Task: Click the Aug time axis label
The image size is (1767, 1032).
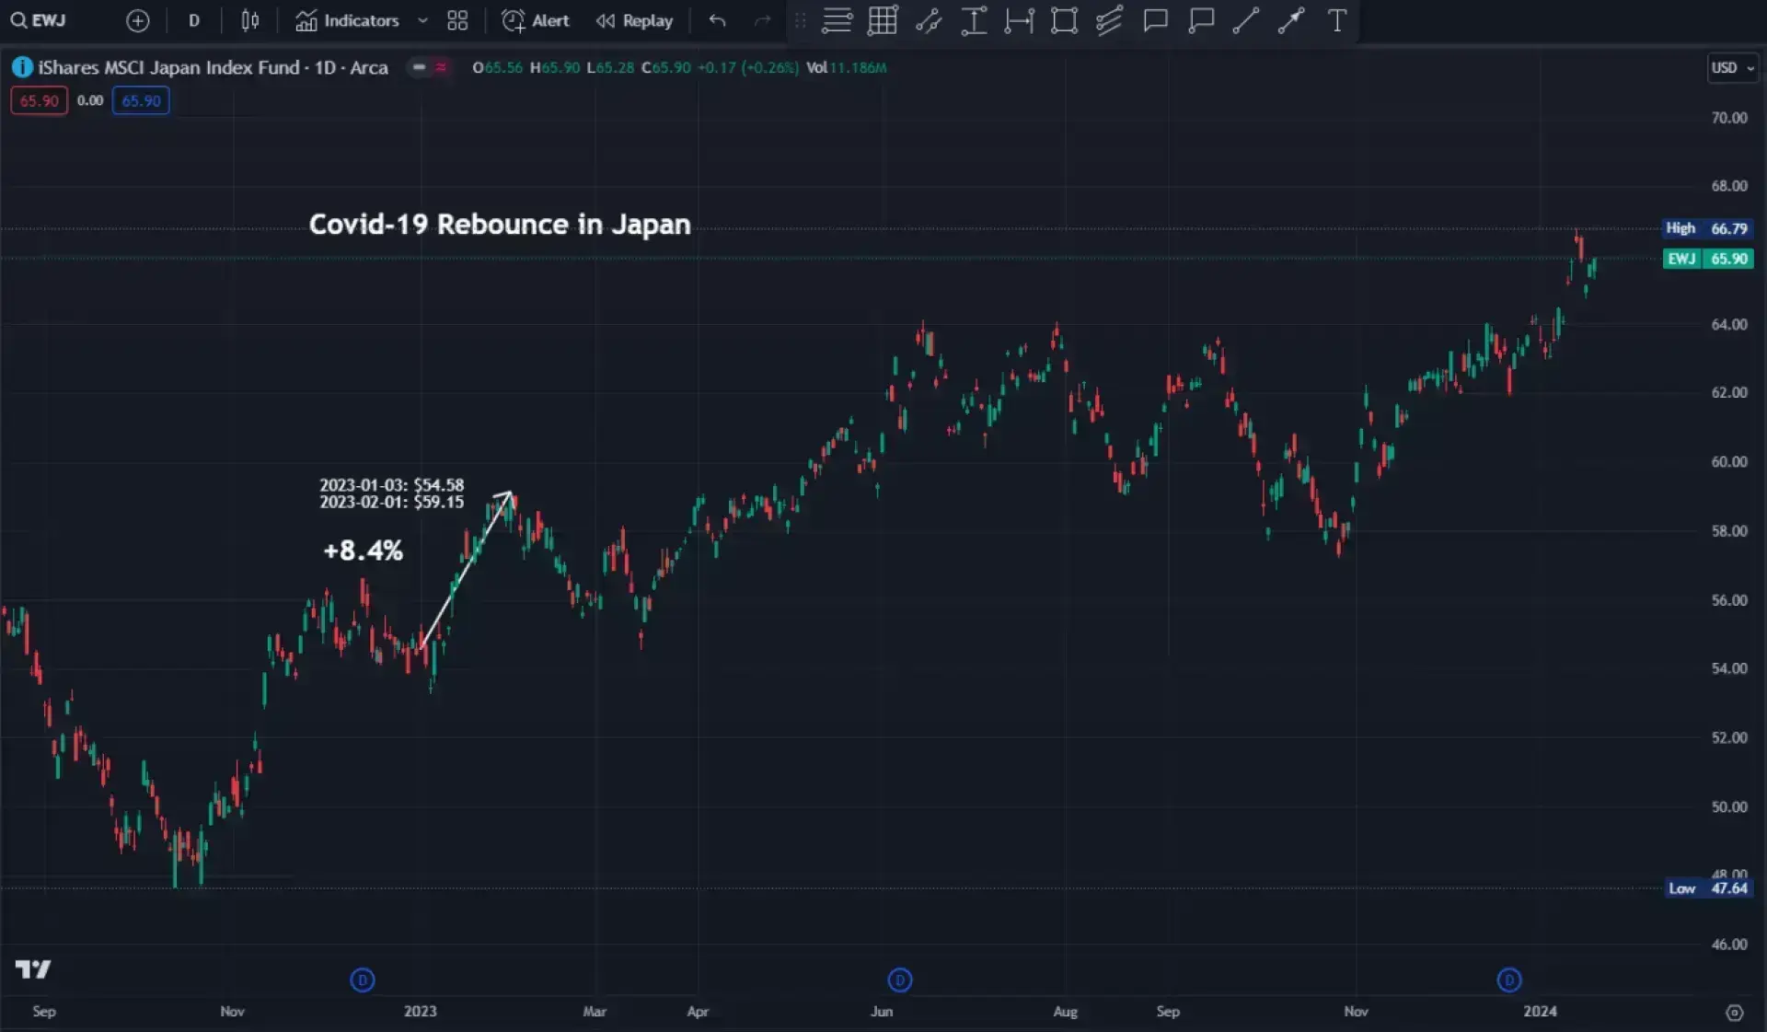Action: [1065, 1011]
